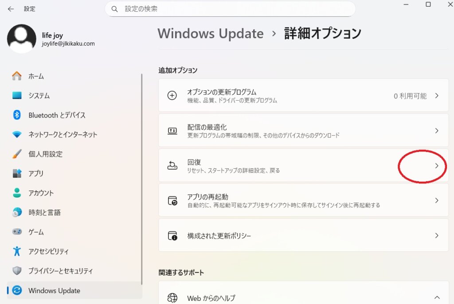Viewport: 454px width, 304px height.
Task: Click the 回復 recovery icon
Action: click(x=172, y=166)
